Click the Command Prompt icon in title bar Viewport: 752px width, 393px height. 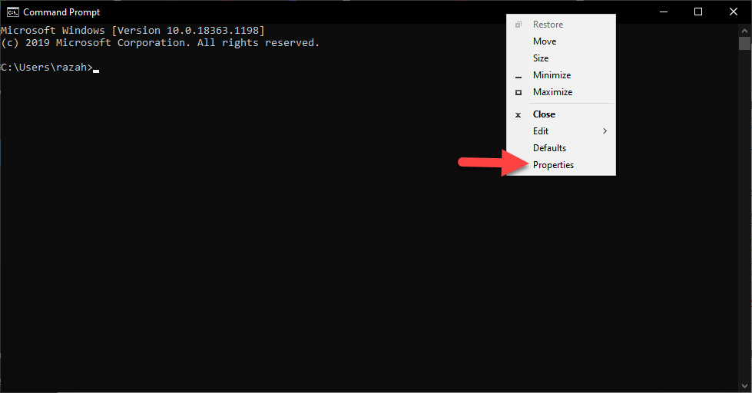click(x=12, y=12)
